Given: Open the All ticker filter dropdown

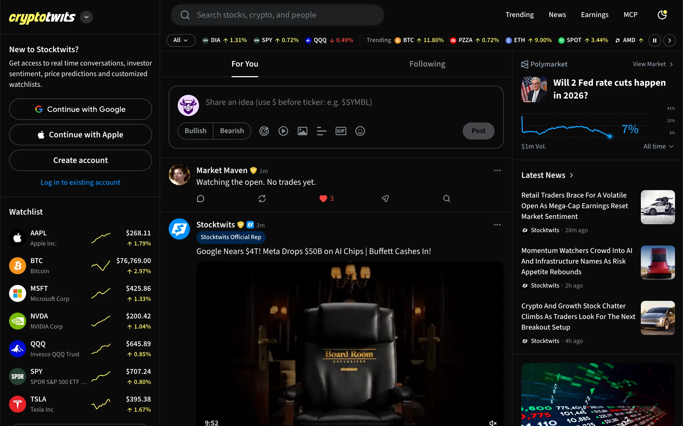Looking at the screenshot, I should tap(181, 40).
